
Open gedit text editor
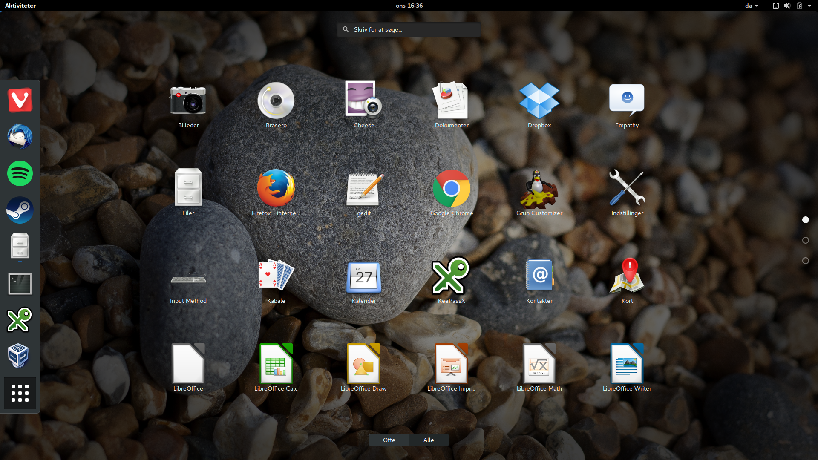pyautogui.click(x=364, y=193)
